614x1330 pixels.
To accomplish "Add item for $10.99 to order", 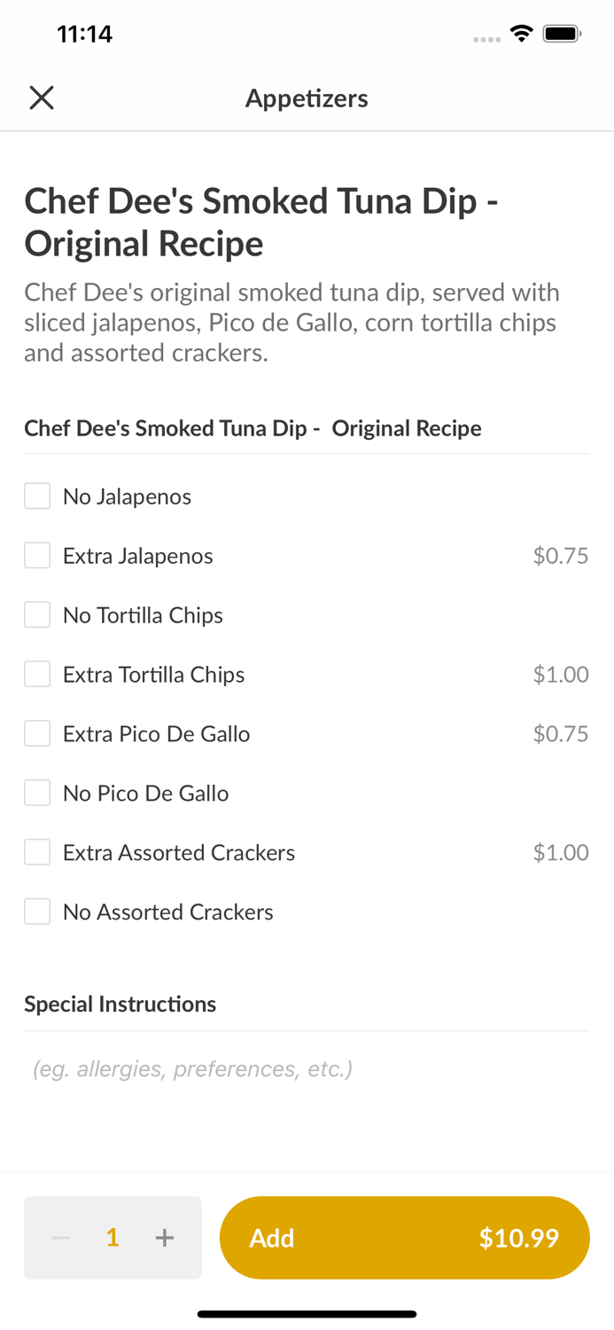I will point(404,1238).
